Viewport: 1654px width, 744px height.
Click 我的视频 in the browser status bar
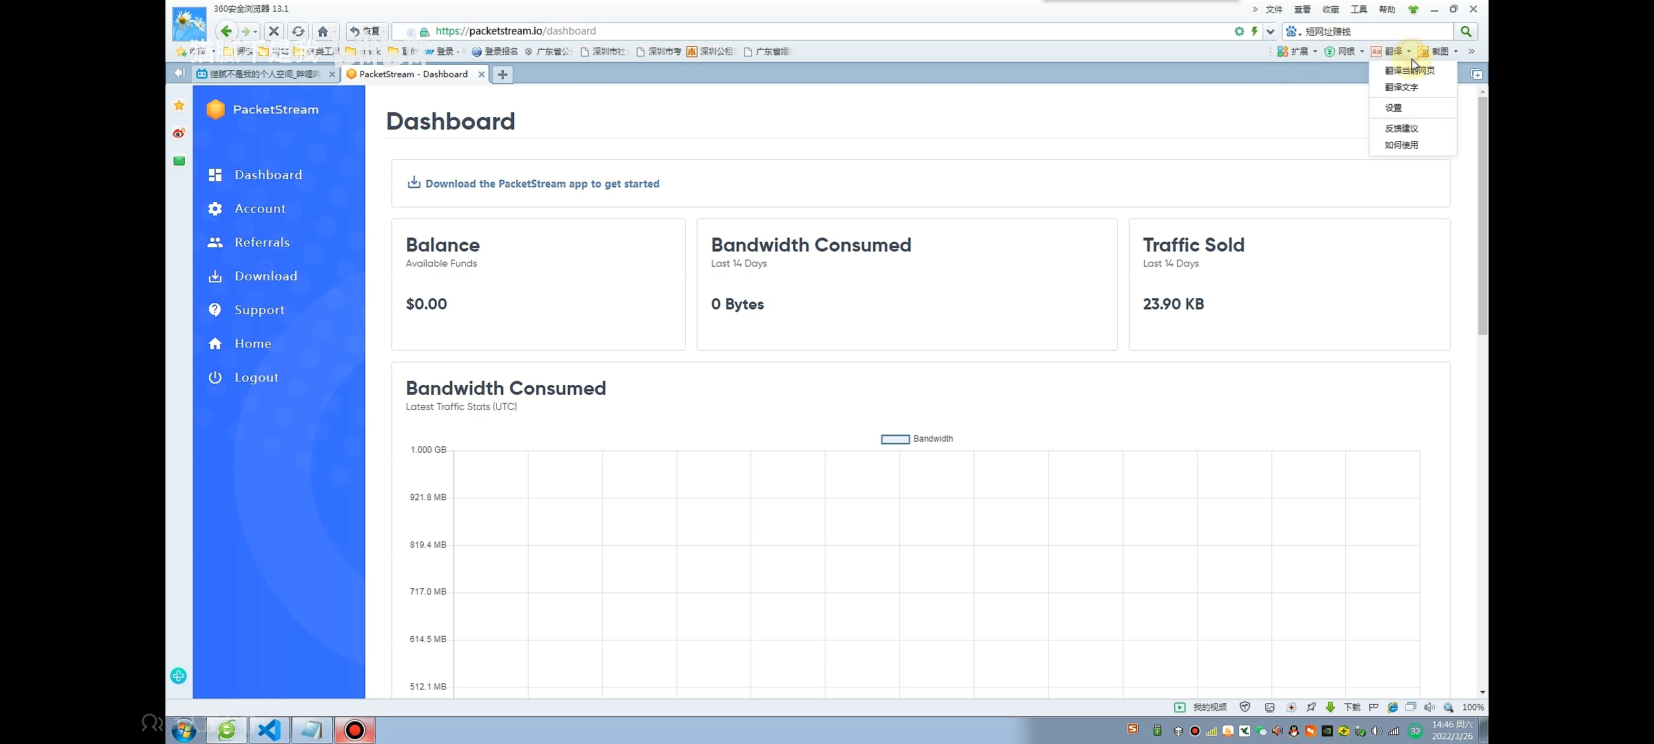pos(1201,707)
